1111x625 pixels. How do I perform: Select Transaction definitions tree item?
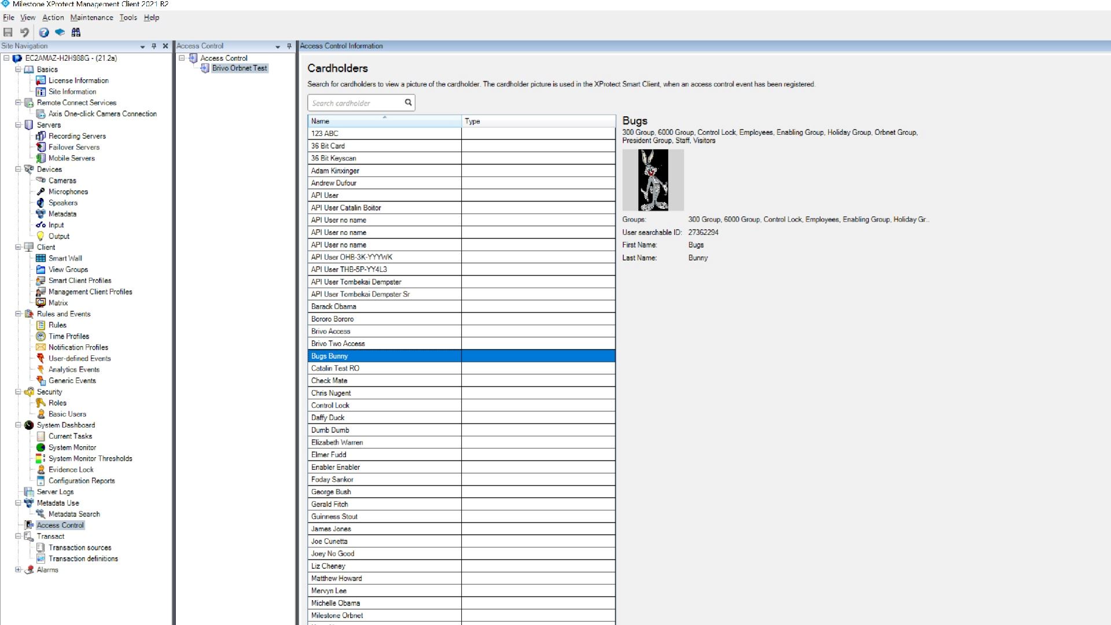tap(83, 558)
